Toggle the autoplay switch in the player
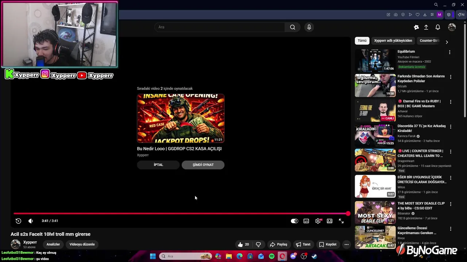Image resolution: width=467 pixels, height=262 pixels. click(294, 221)
